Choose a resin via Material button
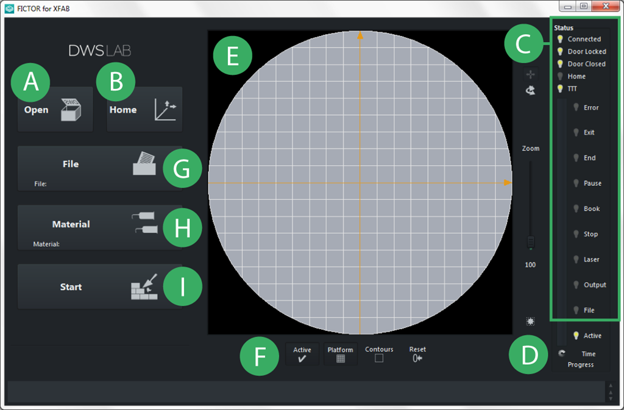This screenshot has height=410, width=624. [x=91, y=228]
